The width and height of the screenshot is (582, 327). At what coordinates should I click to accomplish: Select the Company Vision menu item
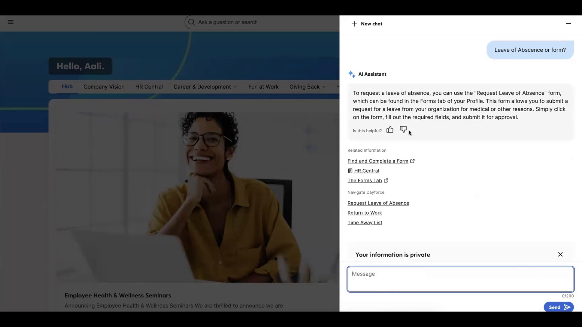104,87
